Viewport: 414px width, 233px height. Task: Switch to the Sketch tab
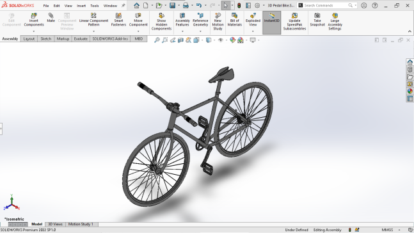(x=45, y=39)
